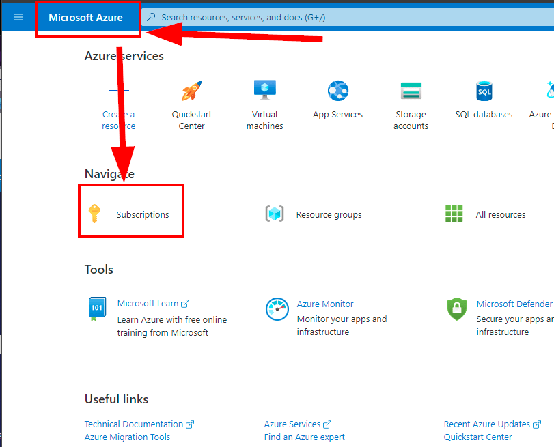Click the Quickstart Center label
The height and width of the screenshot is (447, 554).
click(x=191, y=120)
